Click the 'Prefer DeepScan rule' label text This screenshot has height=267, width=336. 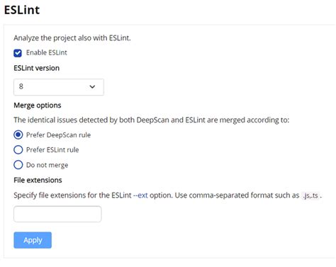click(58, 135)
